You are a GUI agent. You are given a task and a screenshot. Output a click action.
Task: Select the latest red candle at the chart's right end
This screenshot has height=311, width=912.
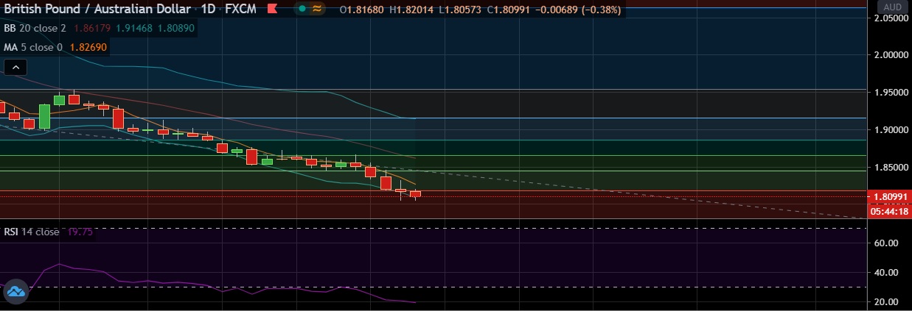tap(415, 194)
